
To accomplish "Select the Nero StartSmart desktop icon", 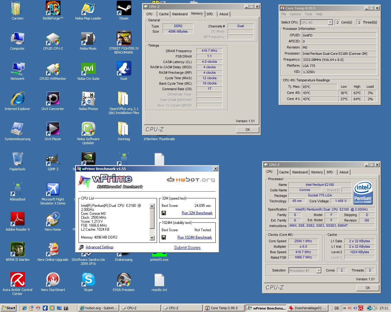I will coord(53,282).
